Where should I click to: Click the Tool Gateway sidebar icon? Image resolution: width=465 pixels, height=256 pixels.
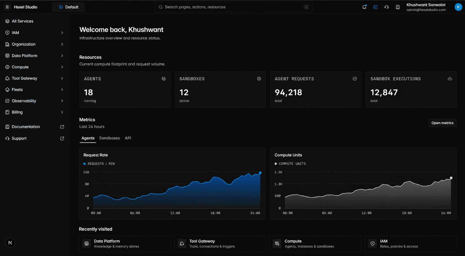coord(7,78)
